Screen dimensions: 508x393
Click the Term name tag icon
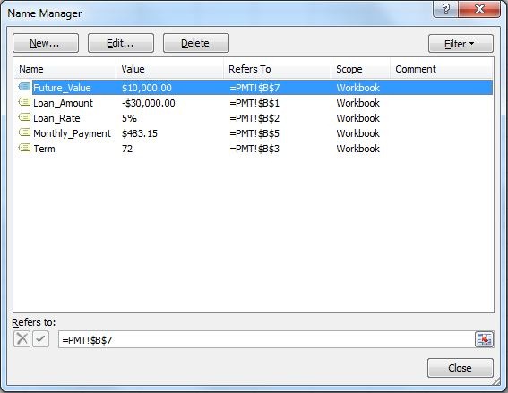point(24,148)
